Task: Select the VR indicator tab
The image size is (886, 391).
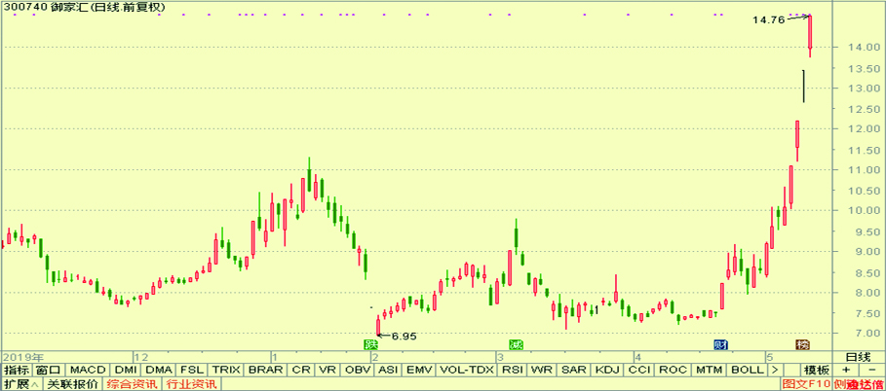Action: pos(327,371)
